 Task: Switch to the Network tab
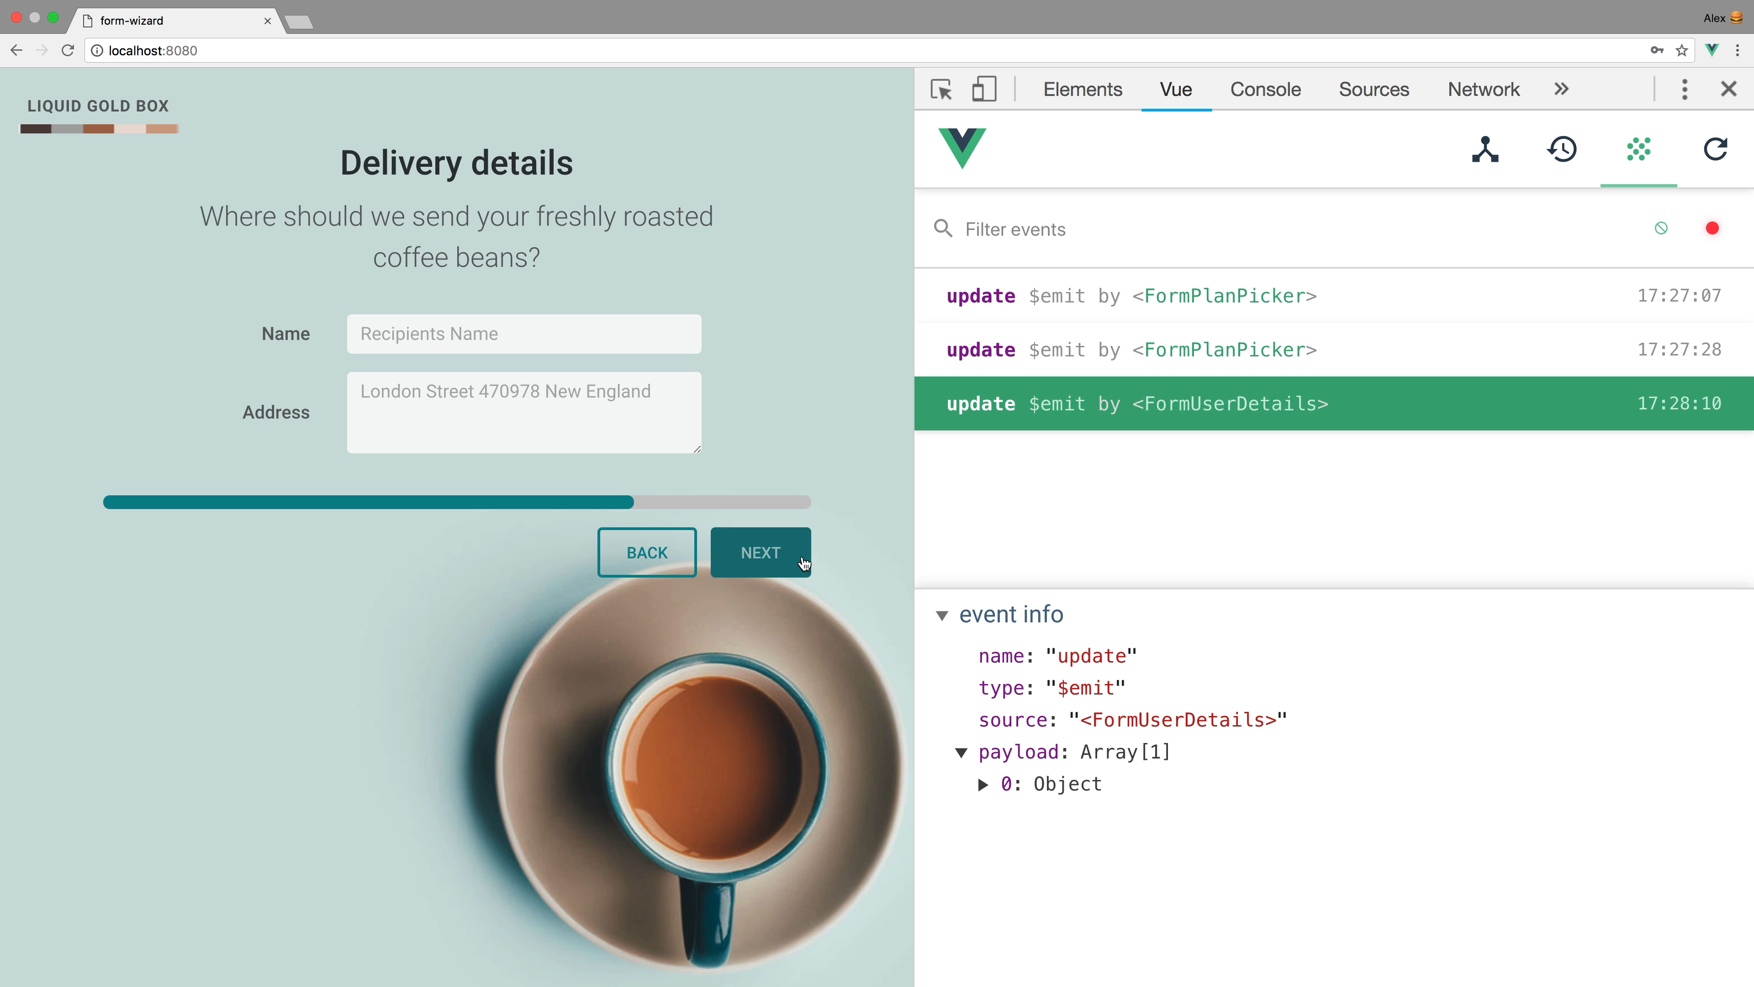(1483, 89)
